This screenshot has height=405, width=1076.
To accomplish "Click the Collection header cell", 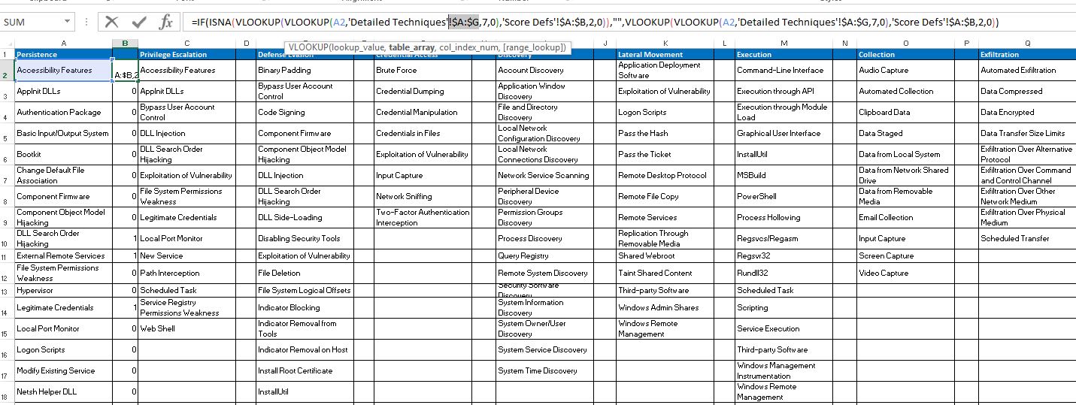I will 905,55.
